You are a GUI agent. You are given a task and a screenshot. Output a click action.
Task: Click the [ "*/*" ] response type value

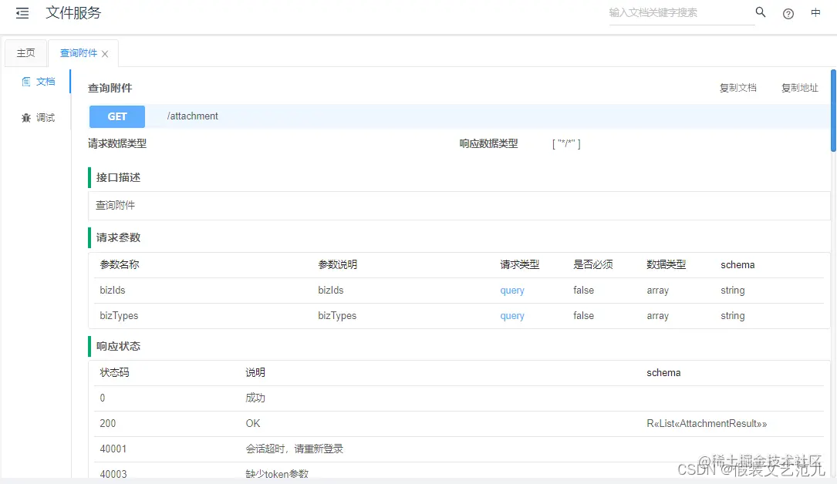[566, 144]
